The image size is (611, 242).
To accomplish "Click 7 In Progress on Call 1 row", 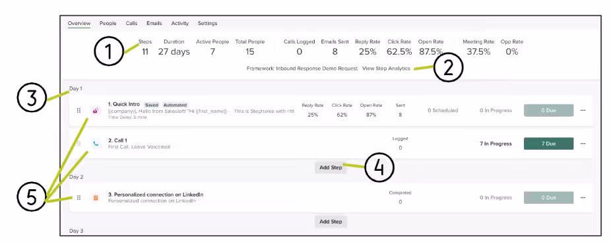I will [x=496, y=144].
